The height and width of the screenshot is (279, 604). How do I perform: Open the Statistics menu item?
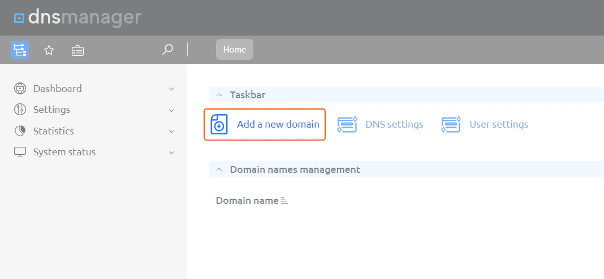54,131
